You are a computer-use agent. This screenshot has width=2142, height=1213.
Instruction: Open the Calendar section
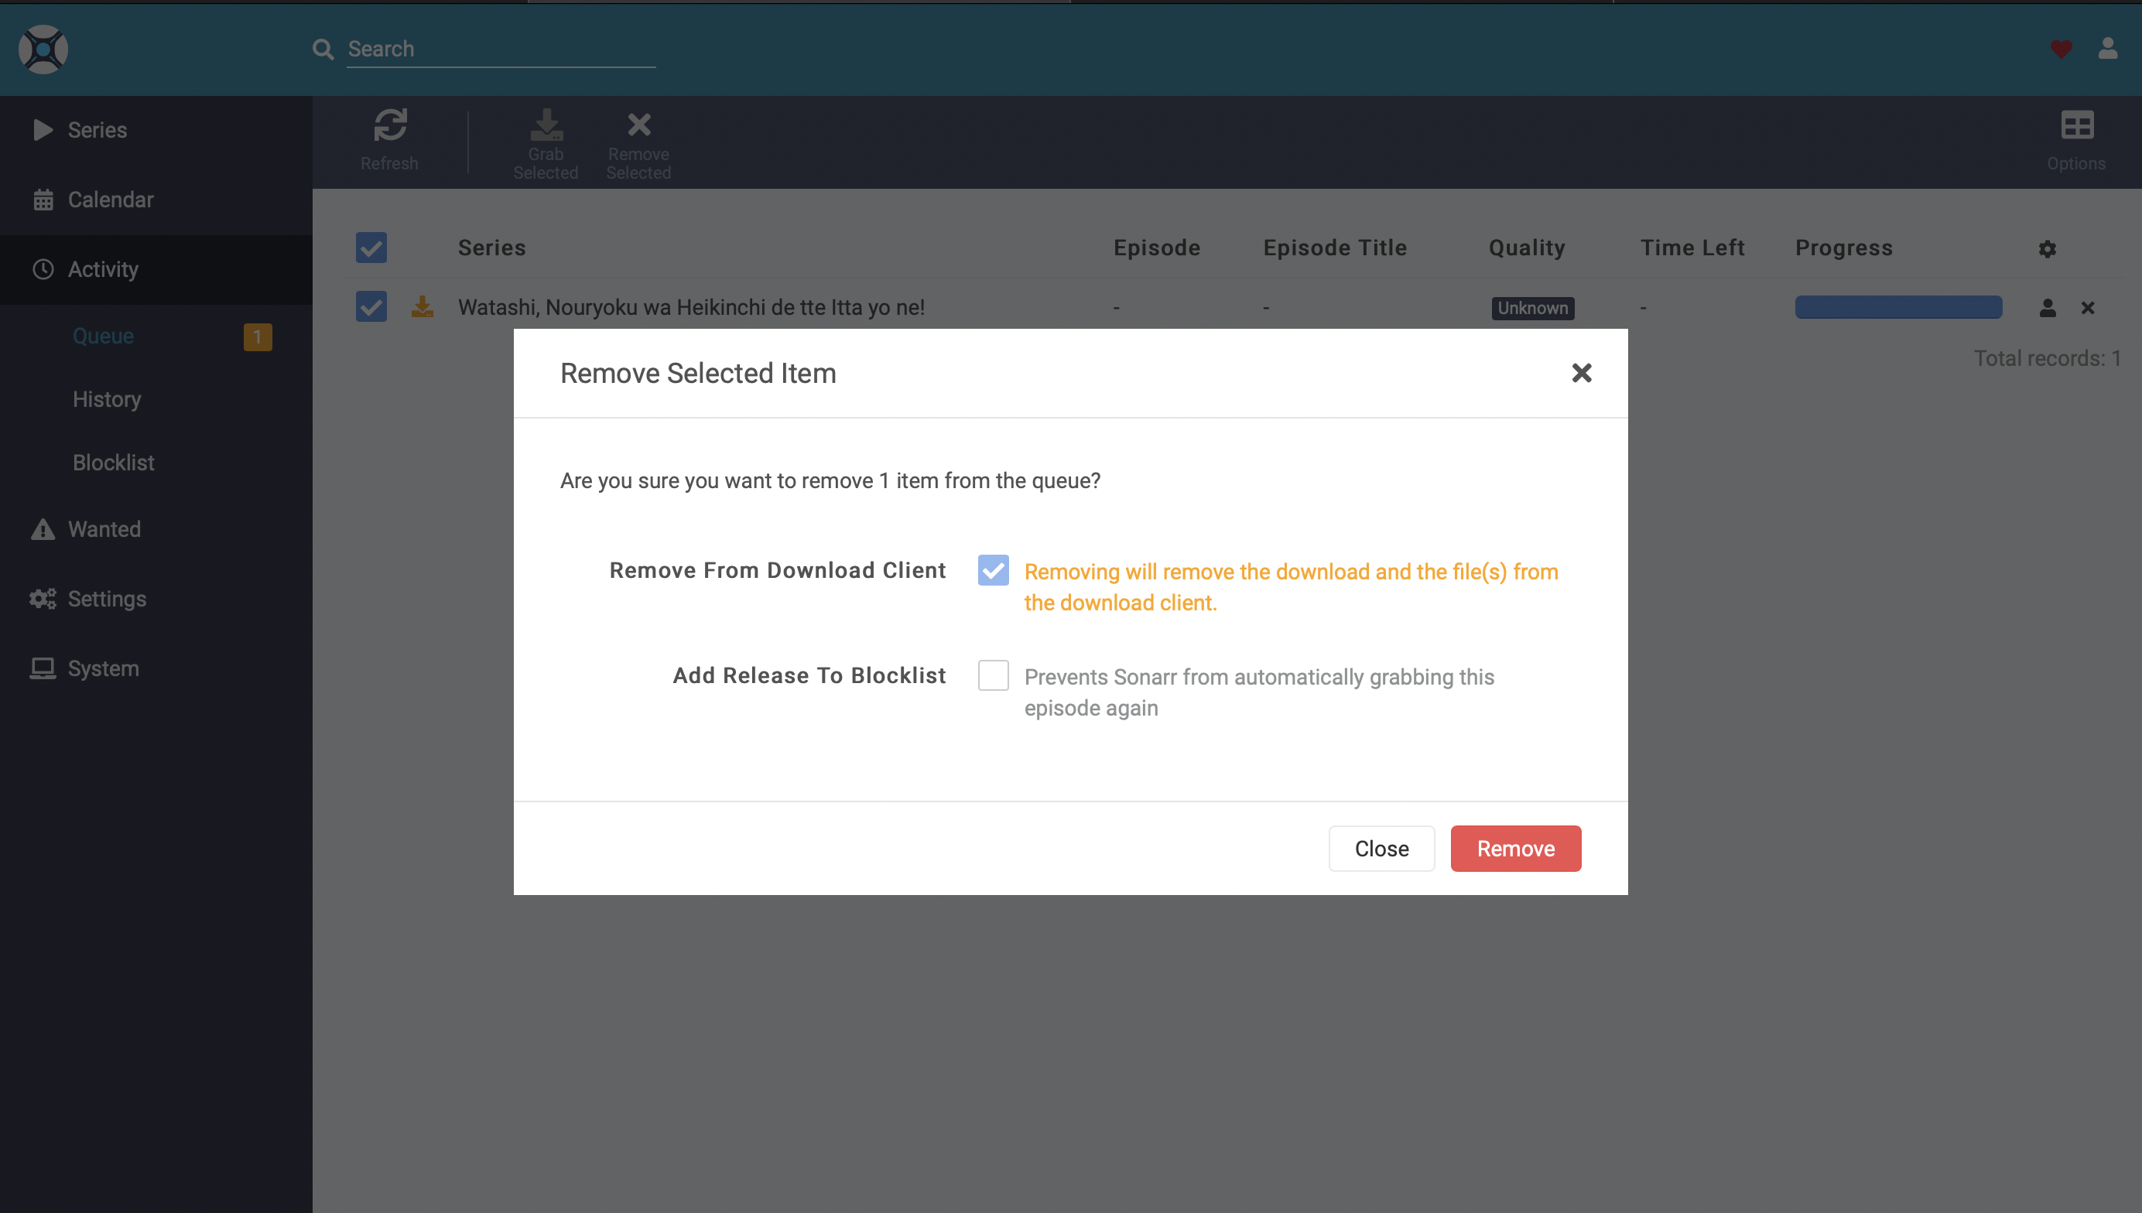(x=110, y=199)
